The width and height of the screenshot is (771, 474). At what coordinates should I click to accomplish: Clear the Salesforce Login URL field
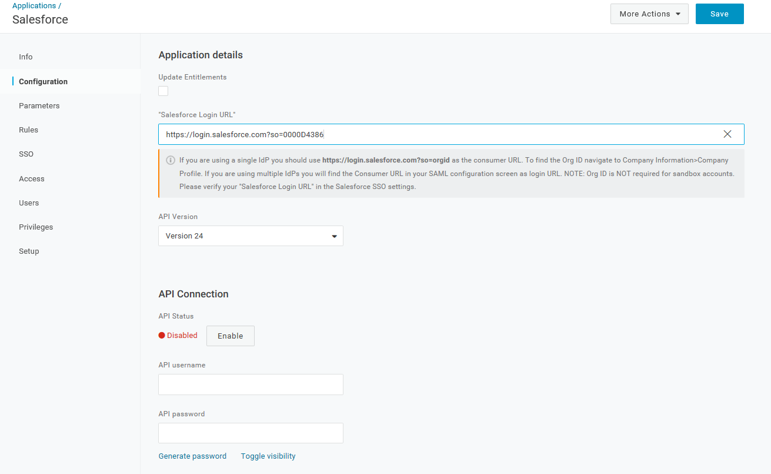(x=727, y=134)
